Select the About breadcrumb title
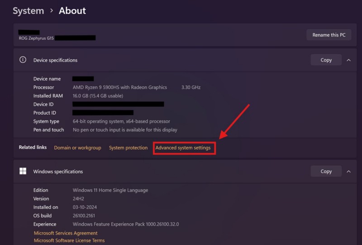The height and width of the screenshot is (245, 362). [72, 10]
